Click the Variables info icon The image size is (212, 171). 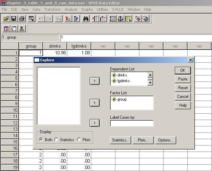pos(76,18)
